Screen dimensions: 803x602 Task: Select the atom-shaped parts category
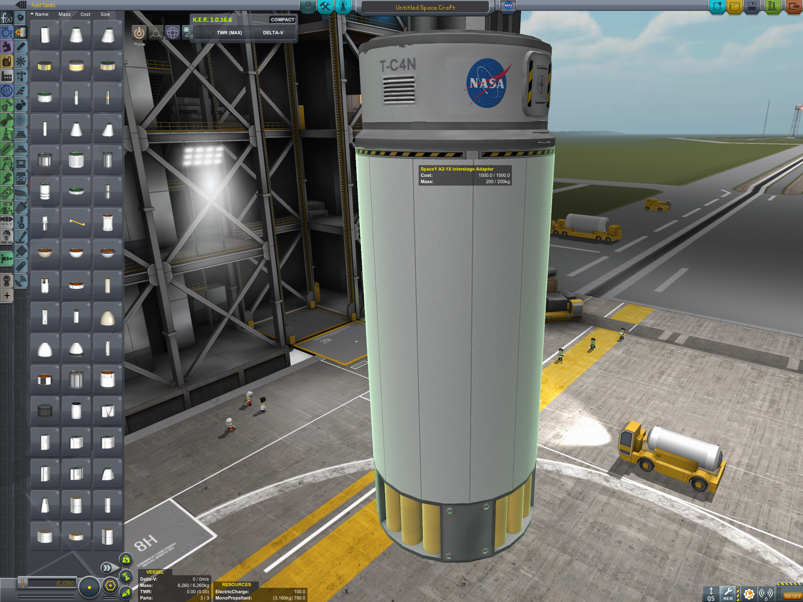(x=20, y=120)
